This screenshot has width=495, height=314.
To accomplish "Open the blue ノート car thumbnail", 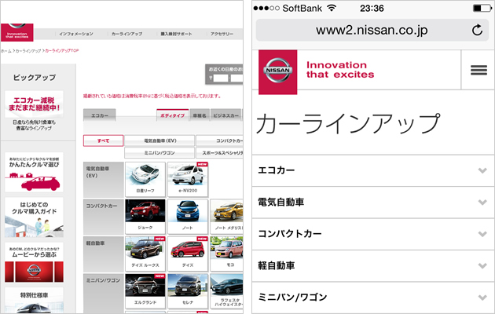I will [188, 217].
